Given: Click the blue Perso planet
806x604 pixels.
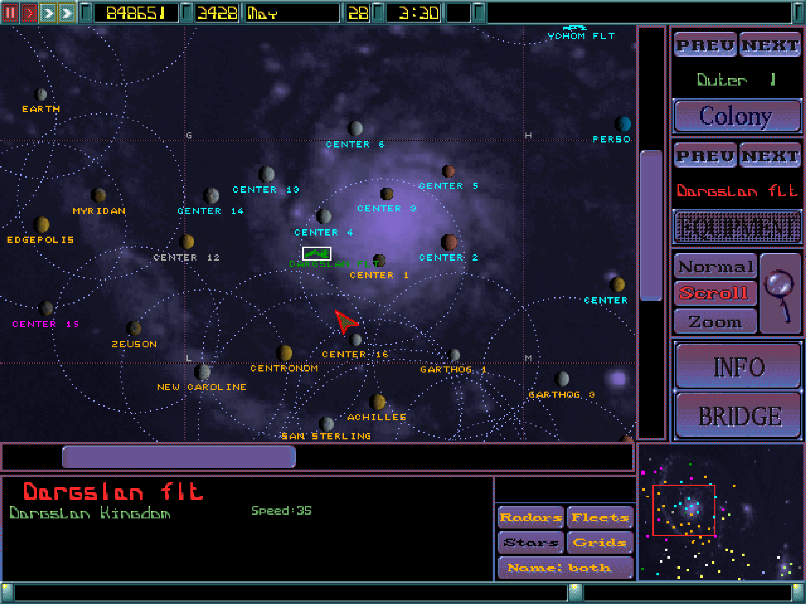Looking at the screenshot, I should click(623, 124).
